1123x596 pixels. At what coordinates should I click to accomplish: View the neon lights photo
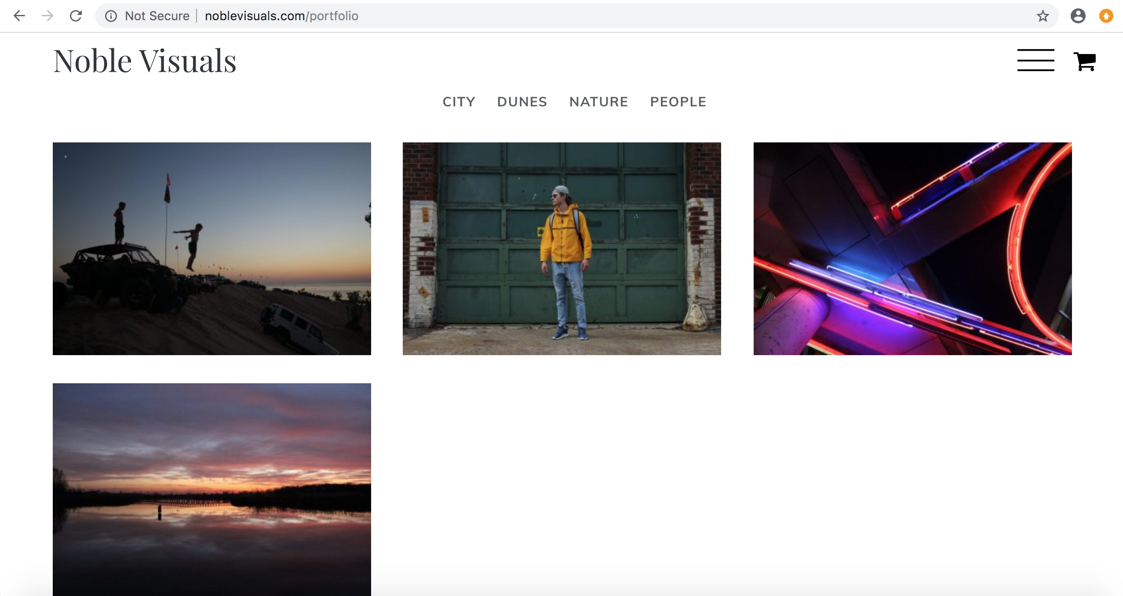[912, 248]
